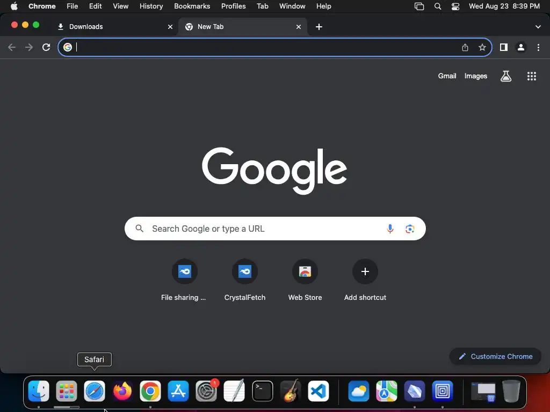
Task: Open the Edit menu
Action: coord(96,6)
